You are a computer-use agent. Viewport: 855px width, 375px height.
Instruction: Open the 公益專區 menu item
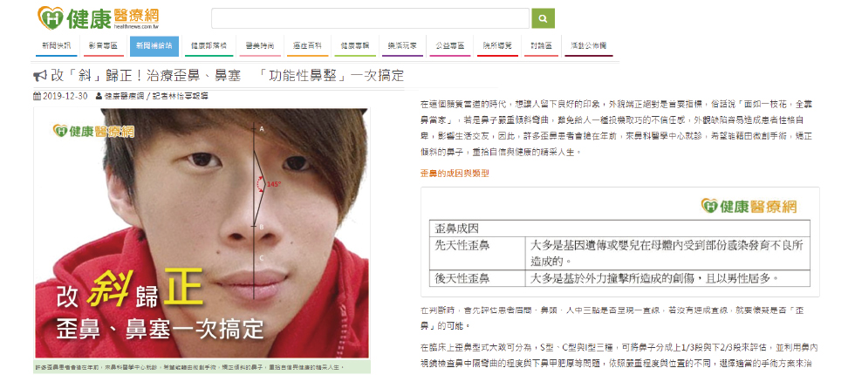[450, 45]
